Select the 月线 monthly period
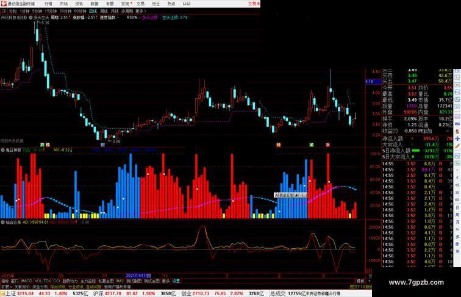The image size is (461, 297). pyautogui.click(x=115, y=11)
